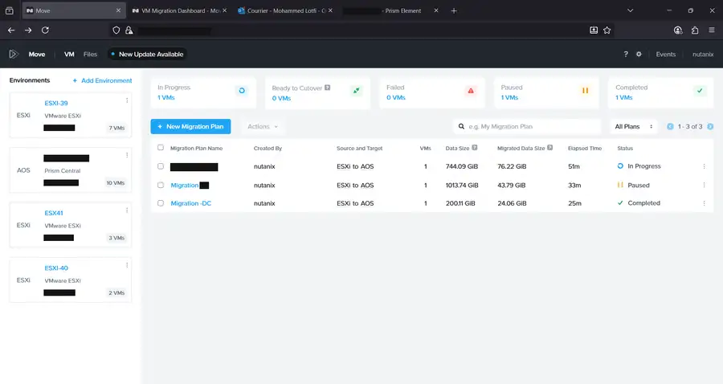Open options for the Paused plan row
Screen dimensions: 723x384
pos(704,185)
